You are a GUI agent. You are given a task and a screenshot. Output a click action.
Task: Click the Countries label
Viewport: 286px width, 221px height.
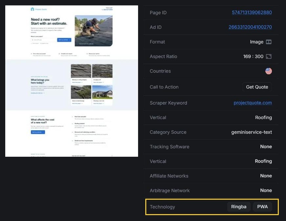(x=160, y=71)
